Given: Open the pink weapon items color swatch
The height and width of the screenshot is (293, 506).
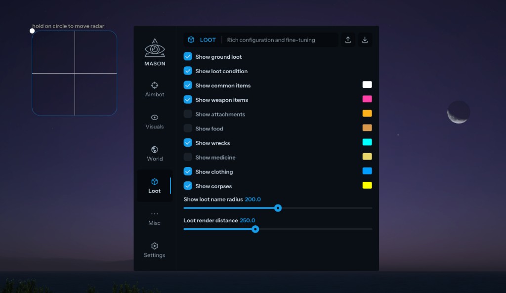Looking at the screenshot, I should (367, 99).
